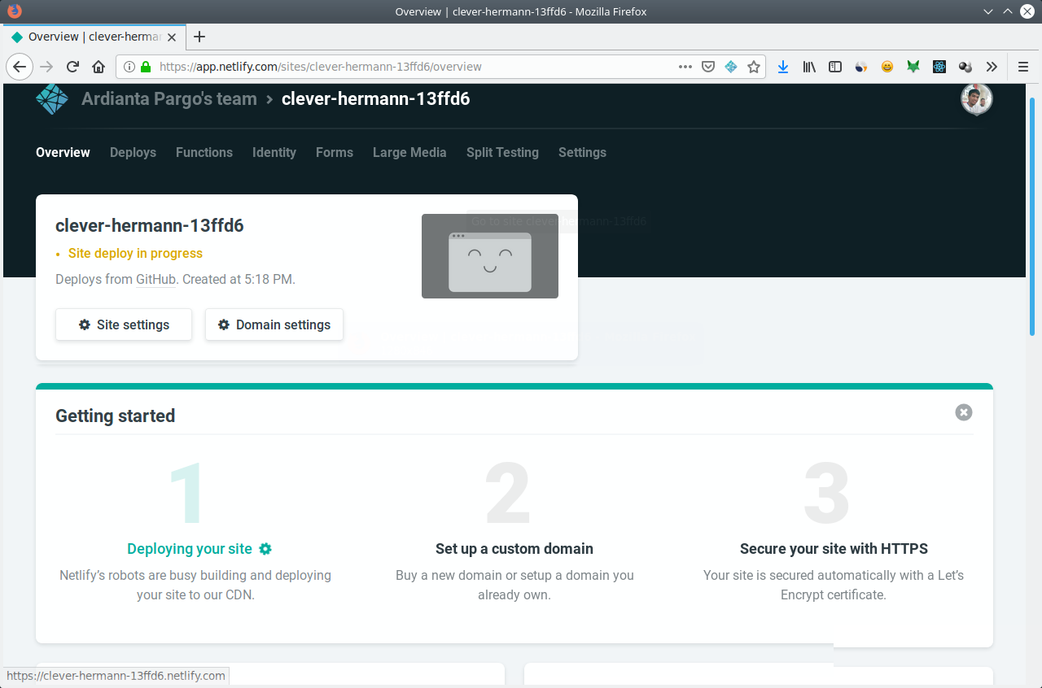Toggle the Sidebar icon in the toolbar
Screen dimensions: 1042x688
tap(835, 67)
